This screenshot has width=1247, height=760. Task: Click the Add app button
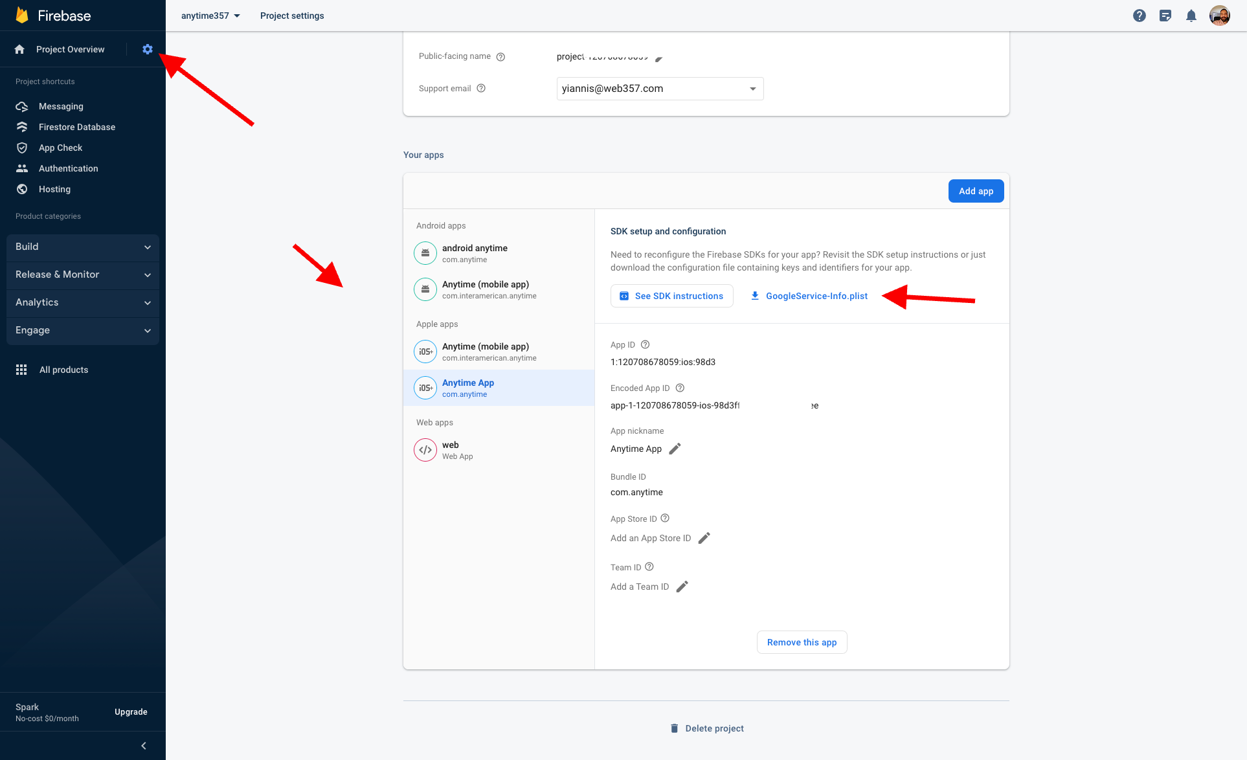coord(976,191)
